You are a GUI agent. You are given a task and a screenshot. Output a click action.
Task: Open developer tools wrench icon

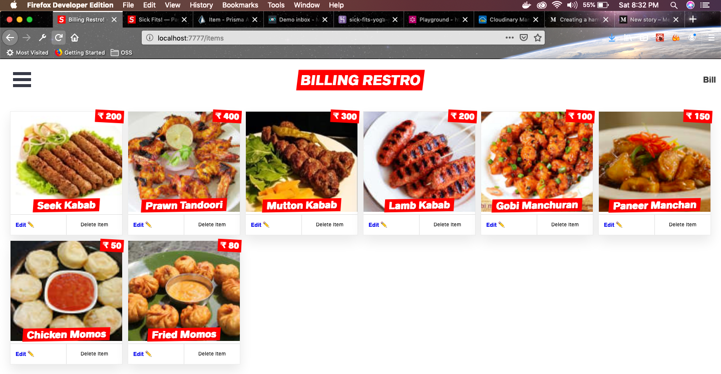point(43,38)
